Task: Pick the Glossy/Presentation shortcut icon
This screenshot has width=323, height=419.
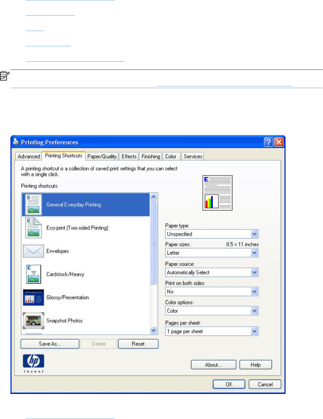Action: [x=33, y=297]
